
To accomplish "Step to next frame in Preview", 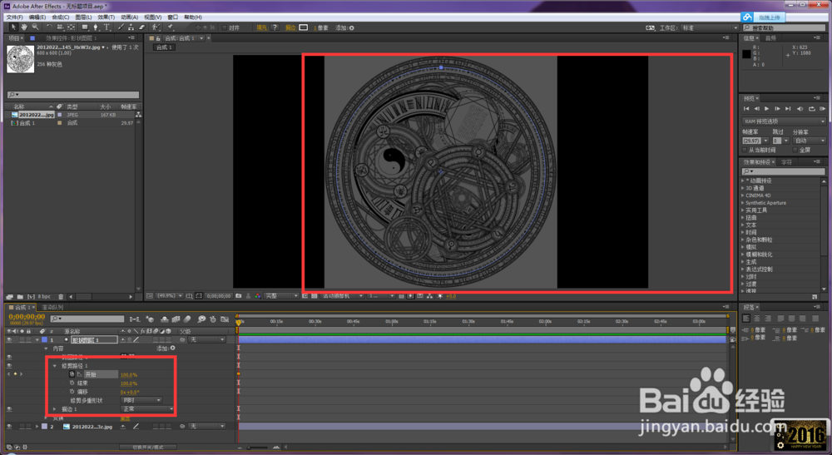I will click(x=777, y=109).
